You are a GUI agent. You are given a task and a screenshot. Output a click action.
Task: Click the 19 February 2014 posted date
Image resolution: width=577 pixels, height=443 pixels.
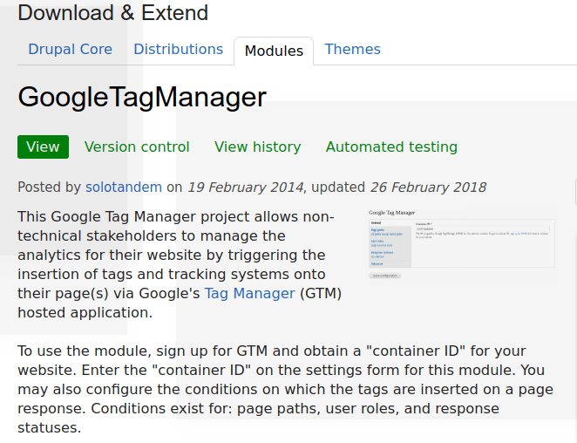coord(245,187)
